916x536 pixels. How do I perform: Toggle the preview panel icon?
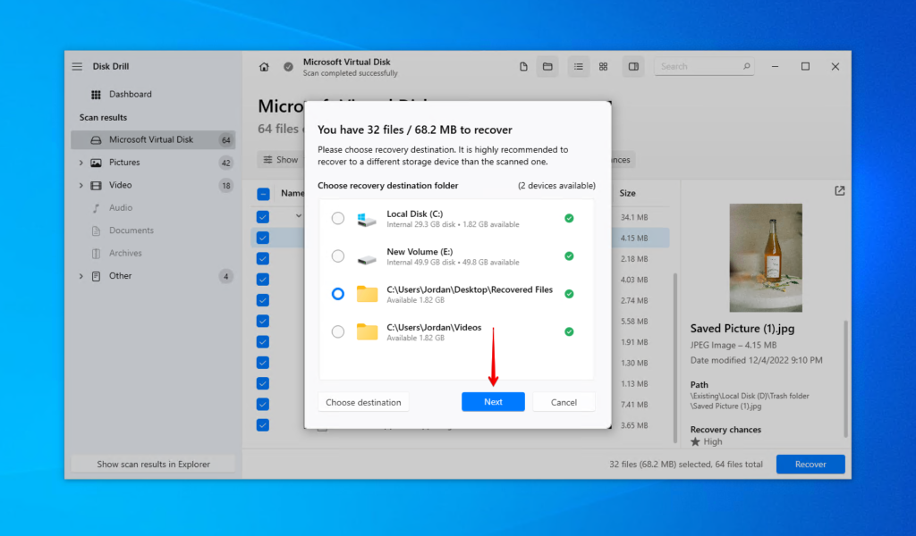pyautogui.click(x=633, y=66)
